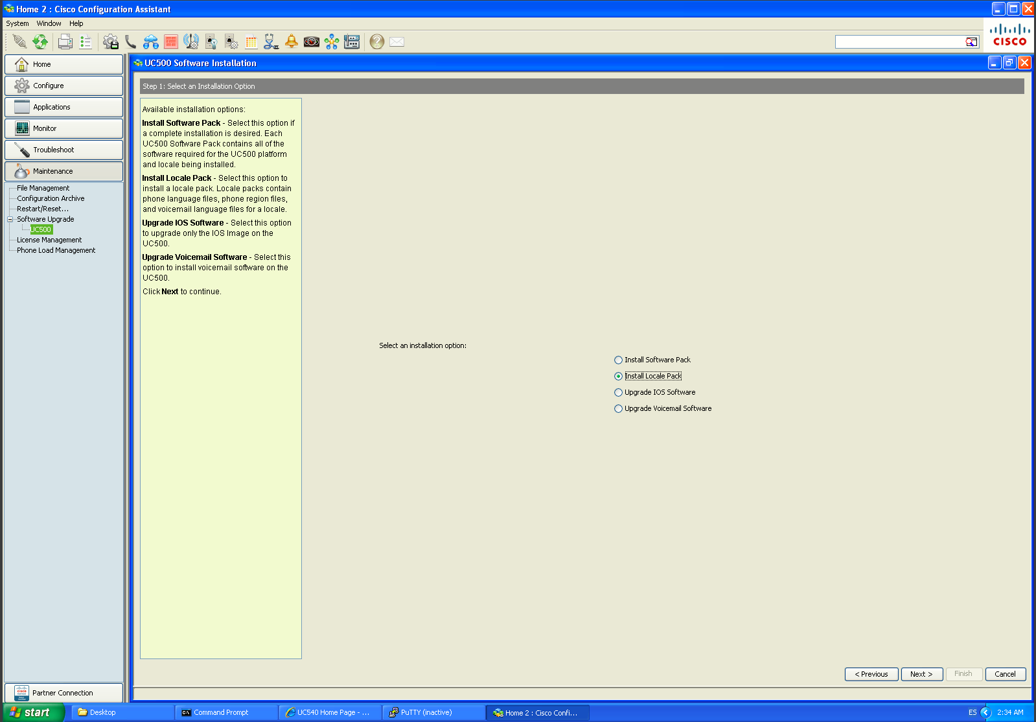Click the Connect plug icon in toolbar
The image size is (1036, 722).
pyautogui.click(x=19, y=41)
